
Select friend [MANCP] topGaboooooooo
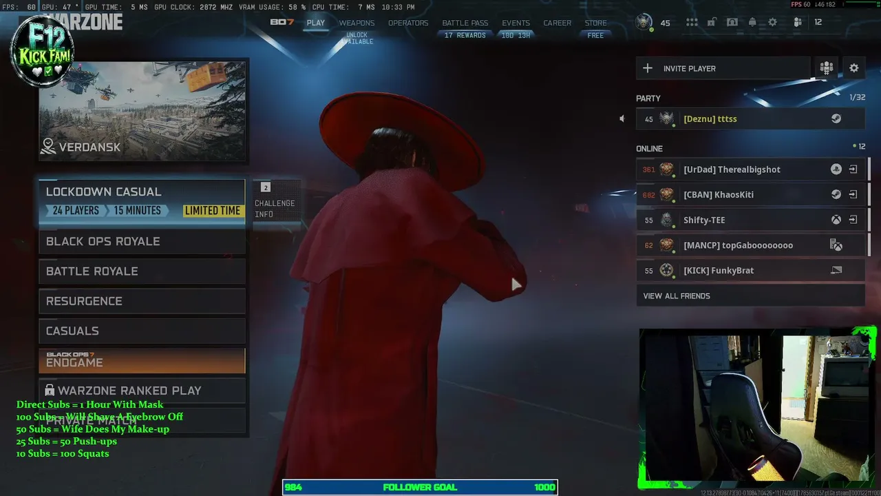(x=750, y=245)
